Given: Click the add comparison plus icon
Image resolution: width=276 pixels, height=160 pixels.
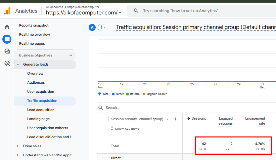Looking at the screenshot, I should coord(101,28).
